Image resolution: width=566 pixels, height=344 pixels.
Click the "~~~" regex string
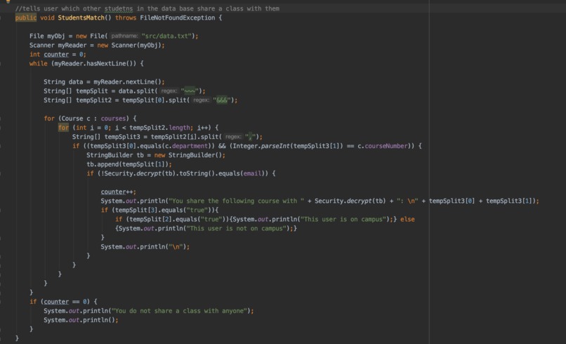click(x=190, y=91)
